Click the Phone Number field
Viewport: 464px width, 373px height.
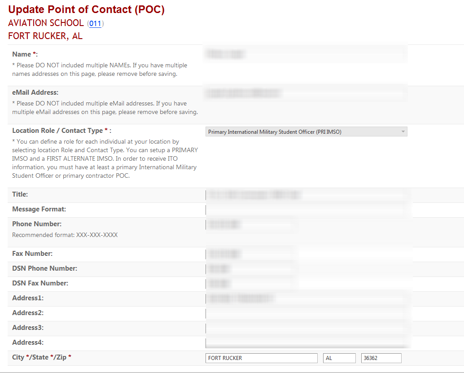tap(250, 224)
